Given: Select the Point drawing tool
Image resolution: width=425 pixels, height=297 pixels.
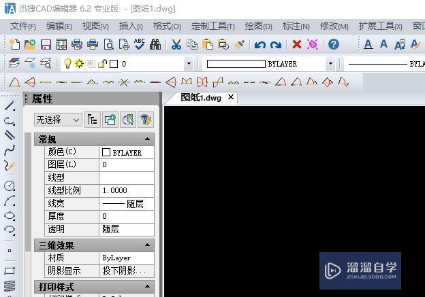Looking at the screenshot, I should [x=10, y=251].
